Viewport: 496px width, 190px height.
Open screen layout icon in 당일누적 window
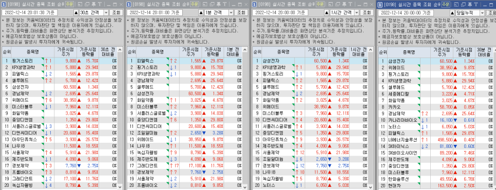[456, 4]
